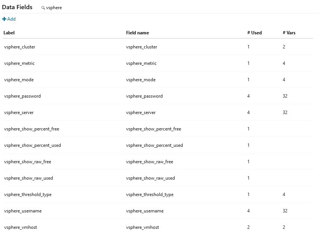Click the # Vars value 2 for vsphere_cluster
This screenshot has height=238, width=319.
click(284, 47)
